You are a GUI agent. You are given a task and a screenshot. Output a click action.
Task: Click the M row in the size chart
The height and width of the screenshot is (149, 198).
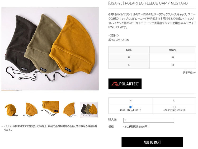152,58
